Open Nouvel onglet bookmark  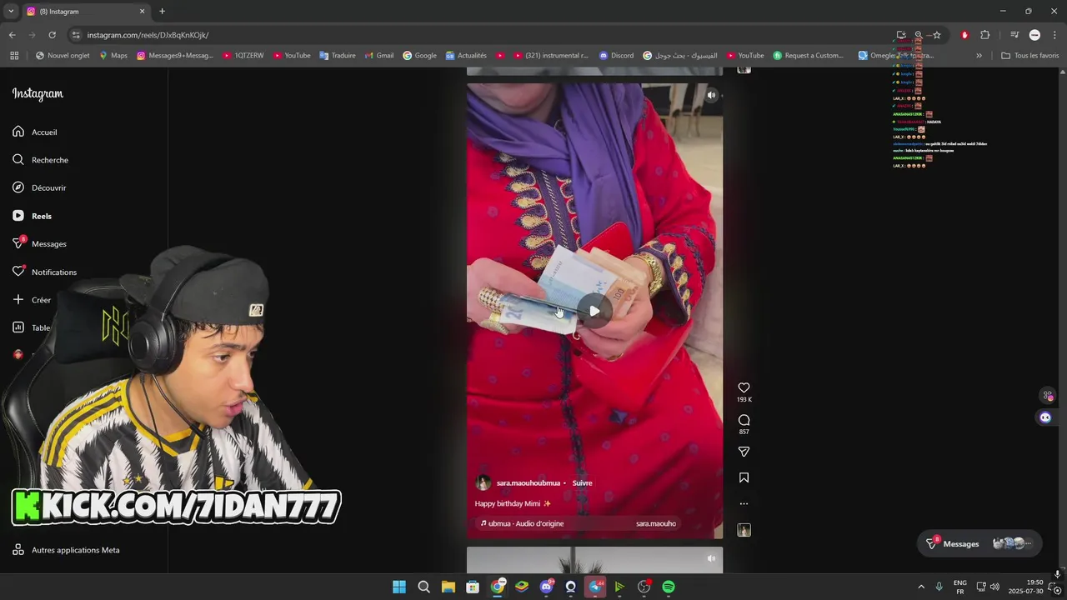tap(63, 56)
